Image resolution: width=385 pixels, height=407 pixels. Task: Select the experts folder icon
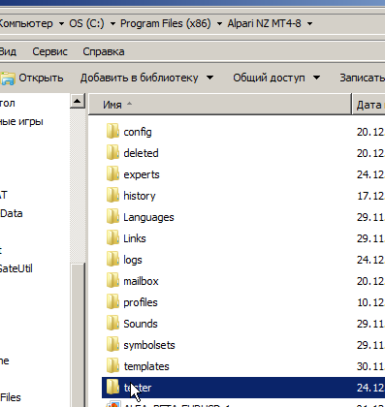(x=112, y=174)
